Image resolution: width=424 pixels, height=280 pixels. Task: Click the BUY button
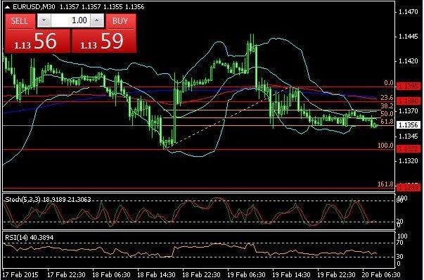[120, 21]
